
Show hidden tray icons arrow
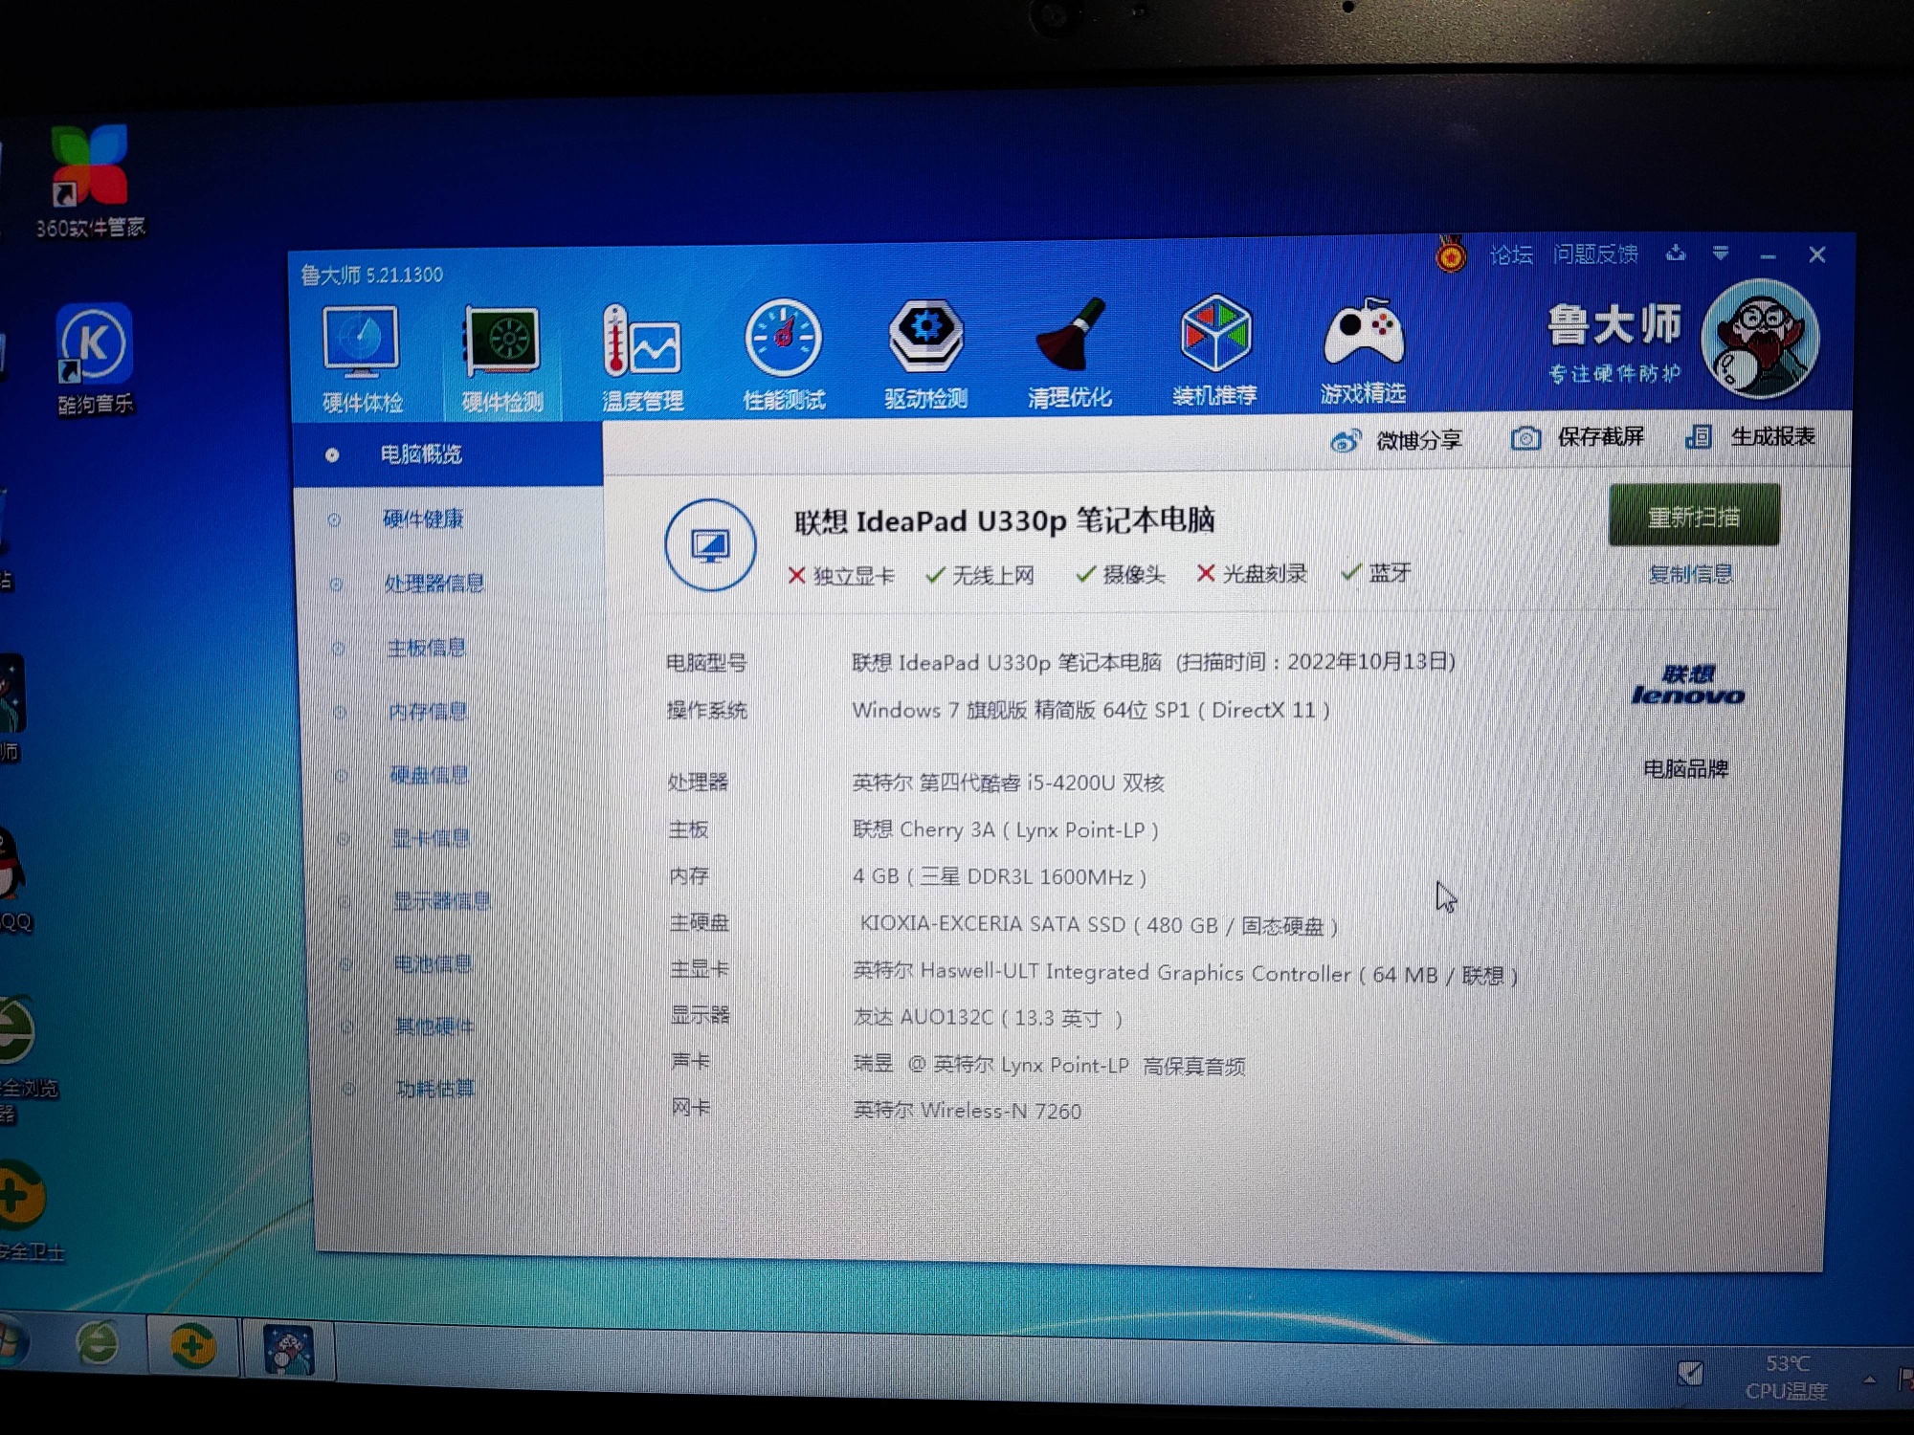click(1869, 1380)
